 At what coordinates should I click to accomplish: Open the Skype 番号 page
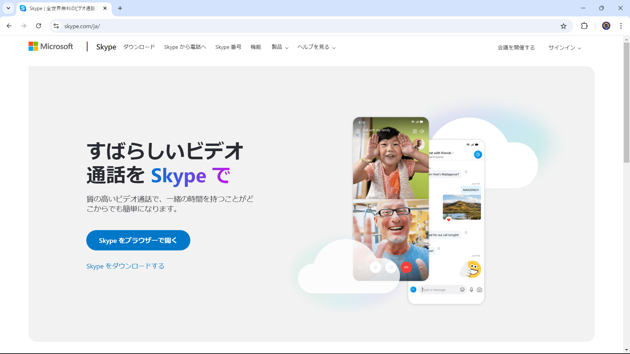pos(228,47)
